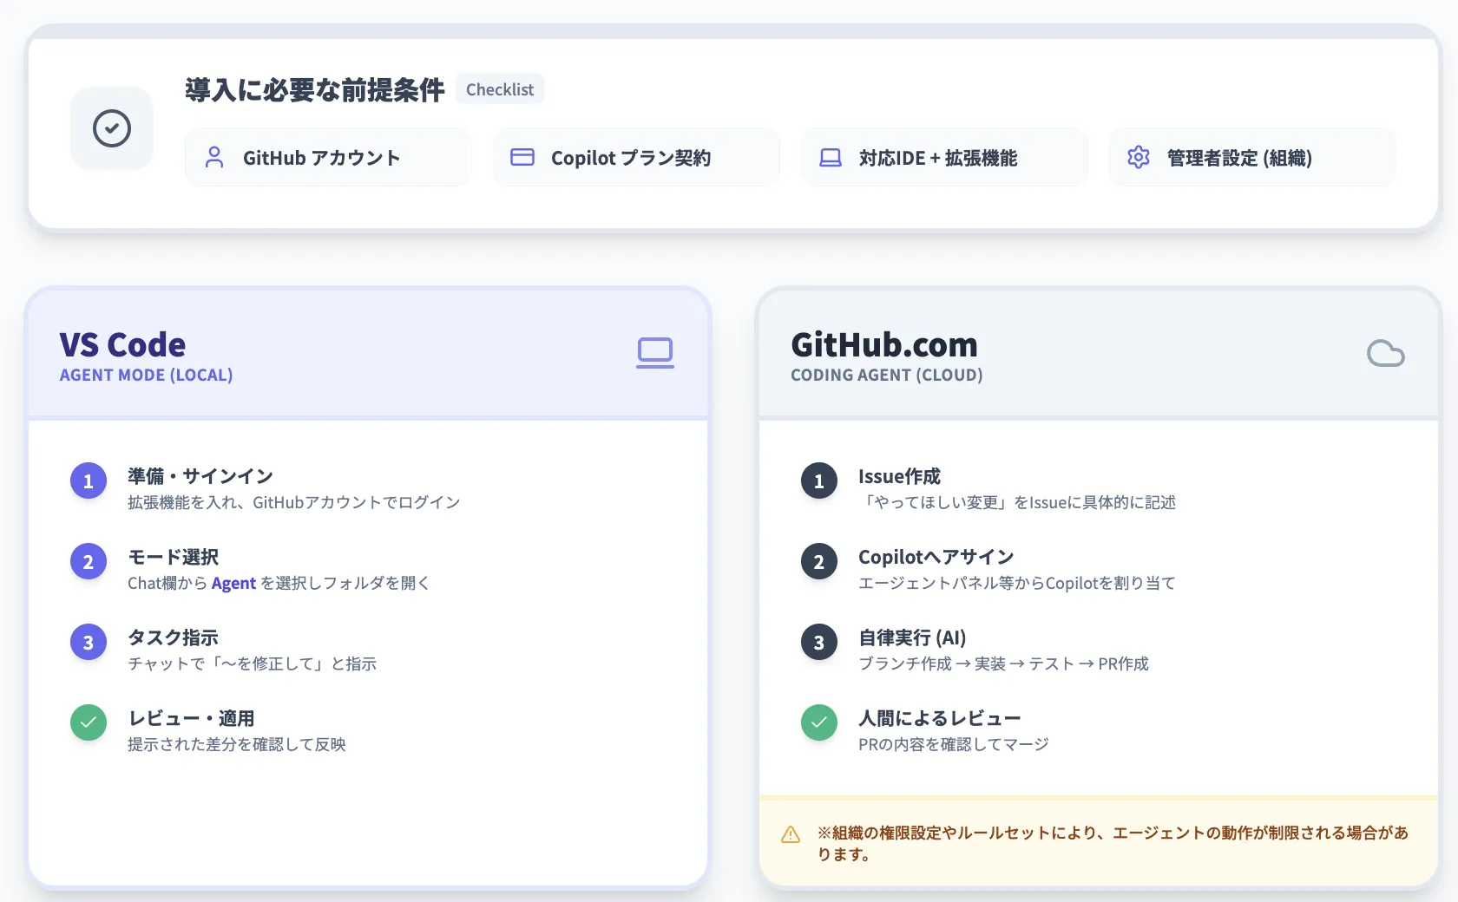
Task: Click the checkmark badge beside 導入に必要な前提条件
Action: pos(111,127)
